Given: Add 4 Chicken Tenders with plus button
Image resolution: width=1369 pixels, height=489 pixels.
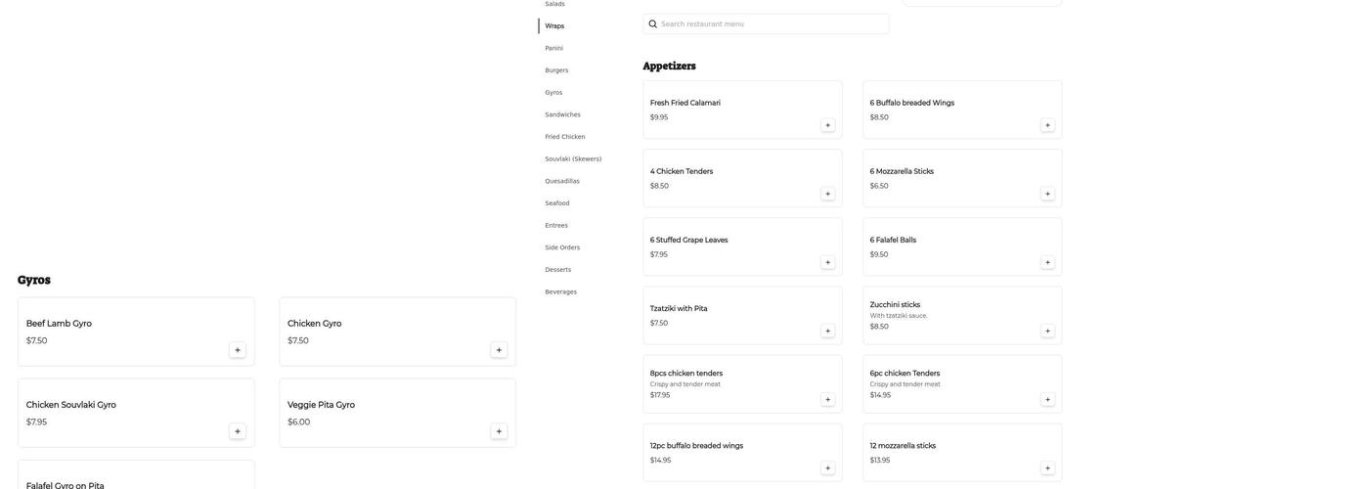Looking at the screenshot, I should tap(827, 194).
